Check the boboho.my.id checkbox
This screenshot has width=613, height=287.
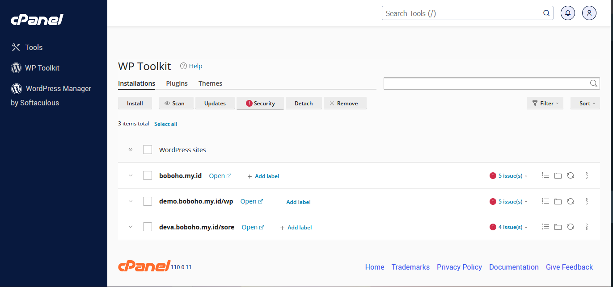[x=148, y=175]
